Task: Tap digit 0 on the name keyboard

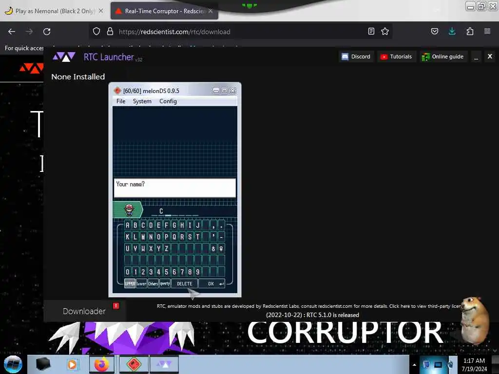Action: 128,272
